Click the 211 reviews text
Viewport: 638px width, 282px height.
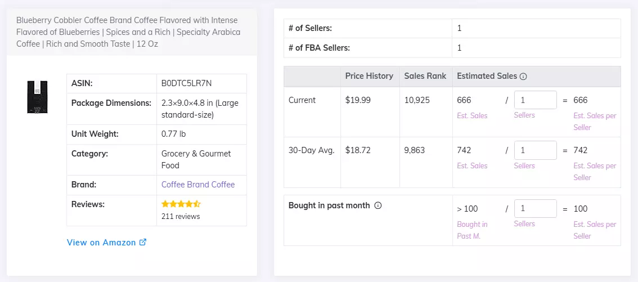pyautogui.click(x=181, y=217)
